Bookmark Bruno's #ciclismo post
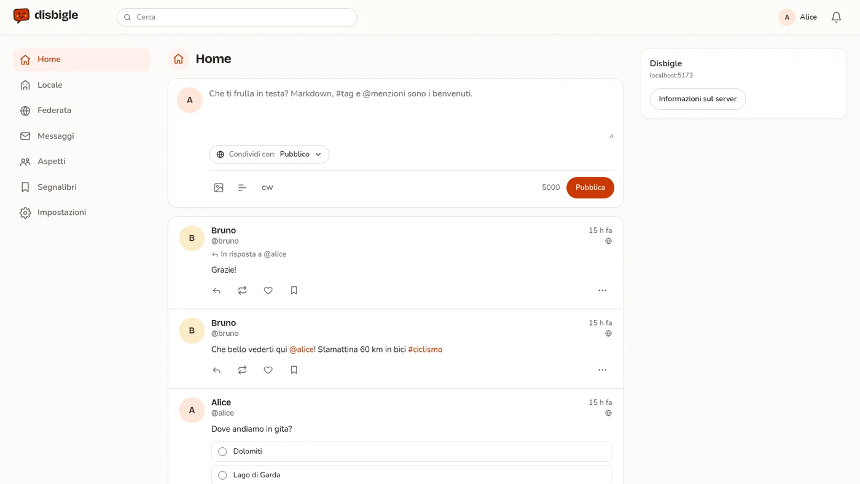The image size is (860, 484). pyautogui.click(x=294, y=370)
